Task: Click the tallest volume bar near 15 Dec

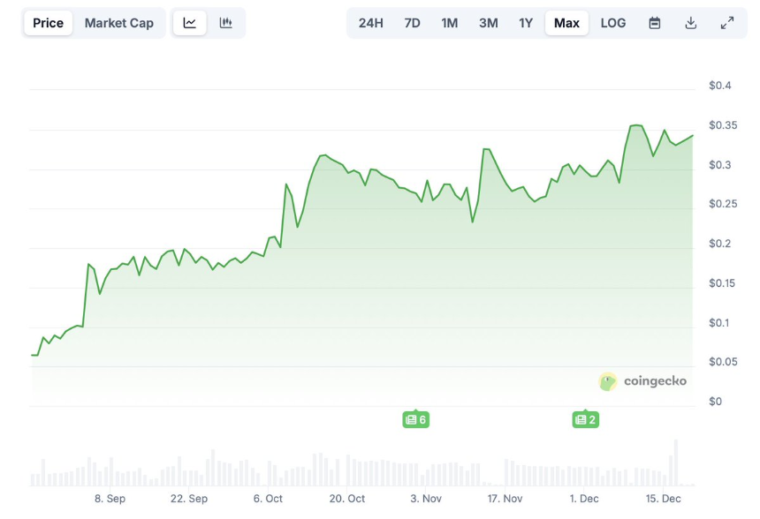Action: (x=676, y=463)
